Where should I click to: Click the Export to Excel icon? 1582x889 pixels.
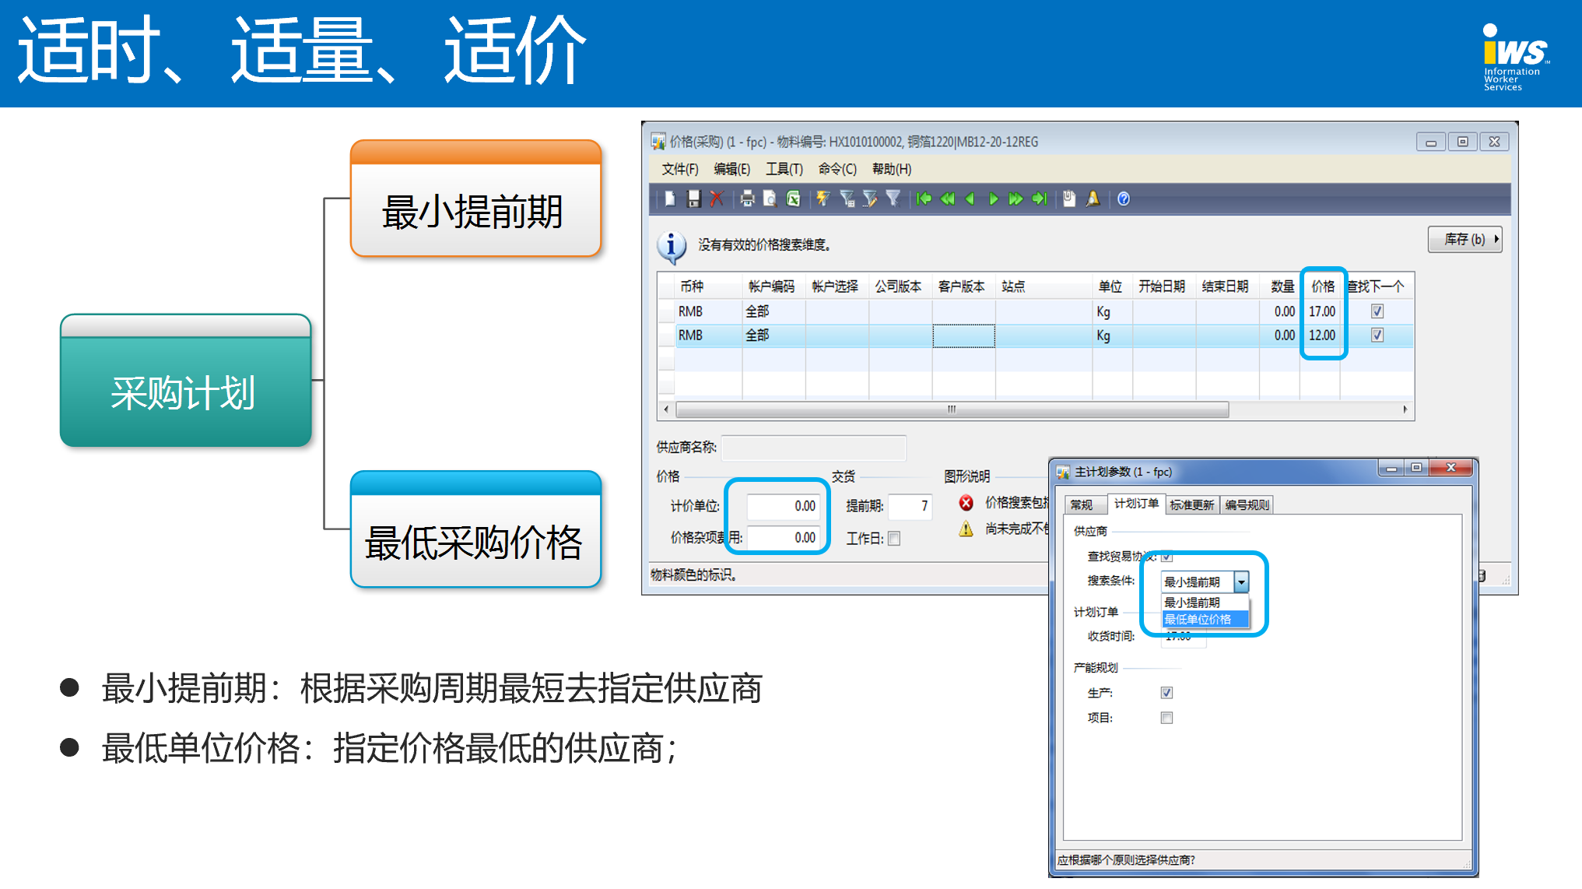[793, 199]
